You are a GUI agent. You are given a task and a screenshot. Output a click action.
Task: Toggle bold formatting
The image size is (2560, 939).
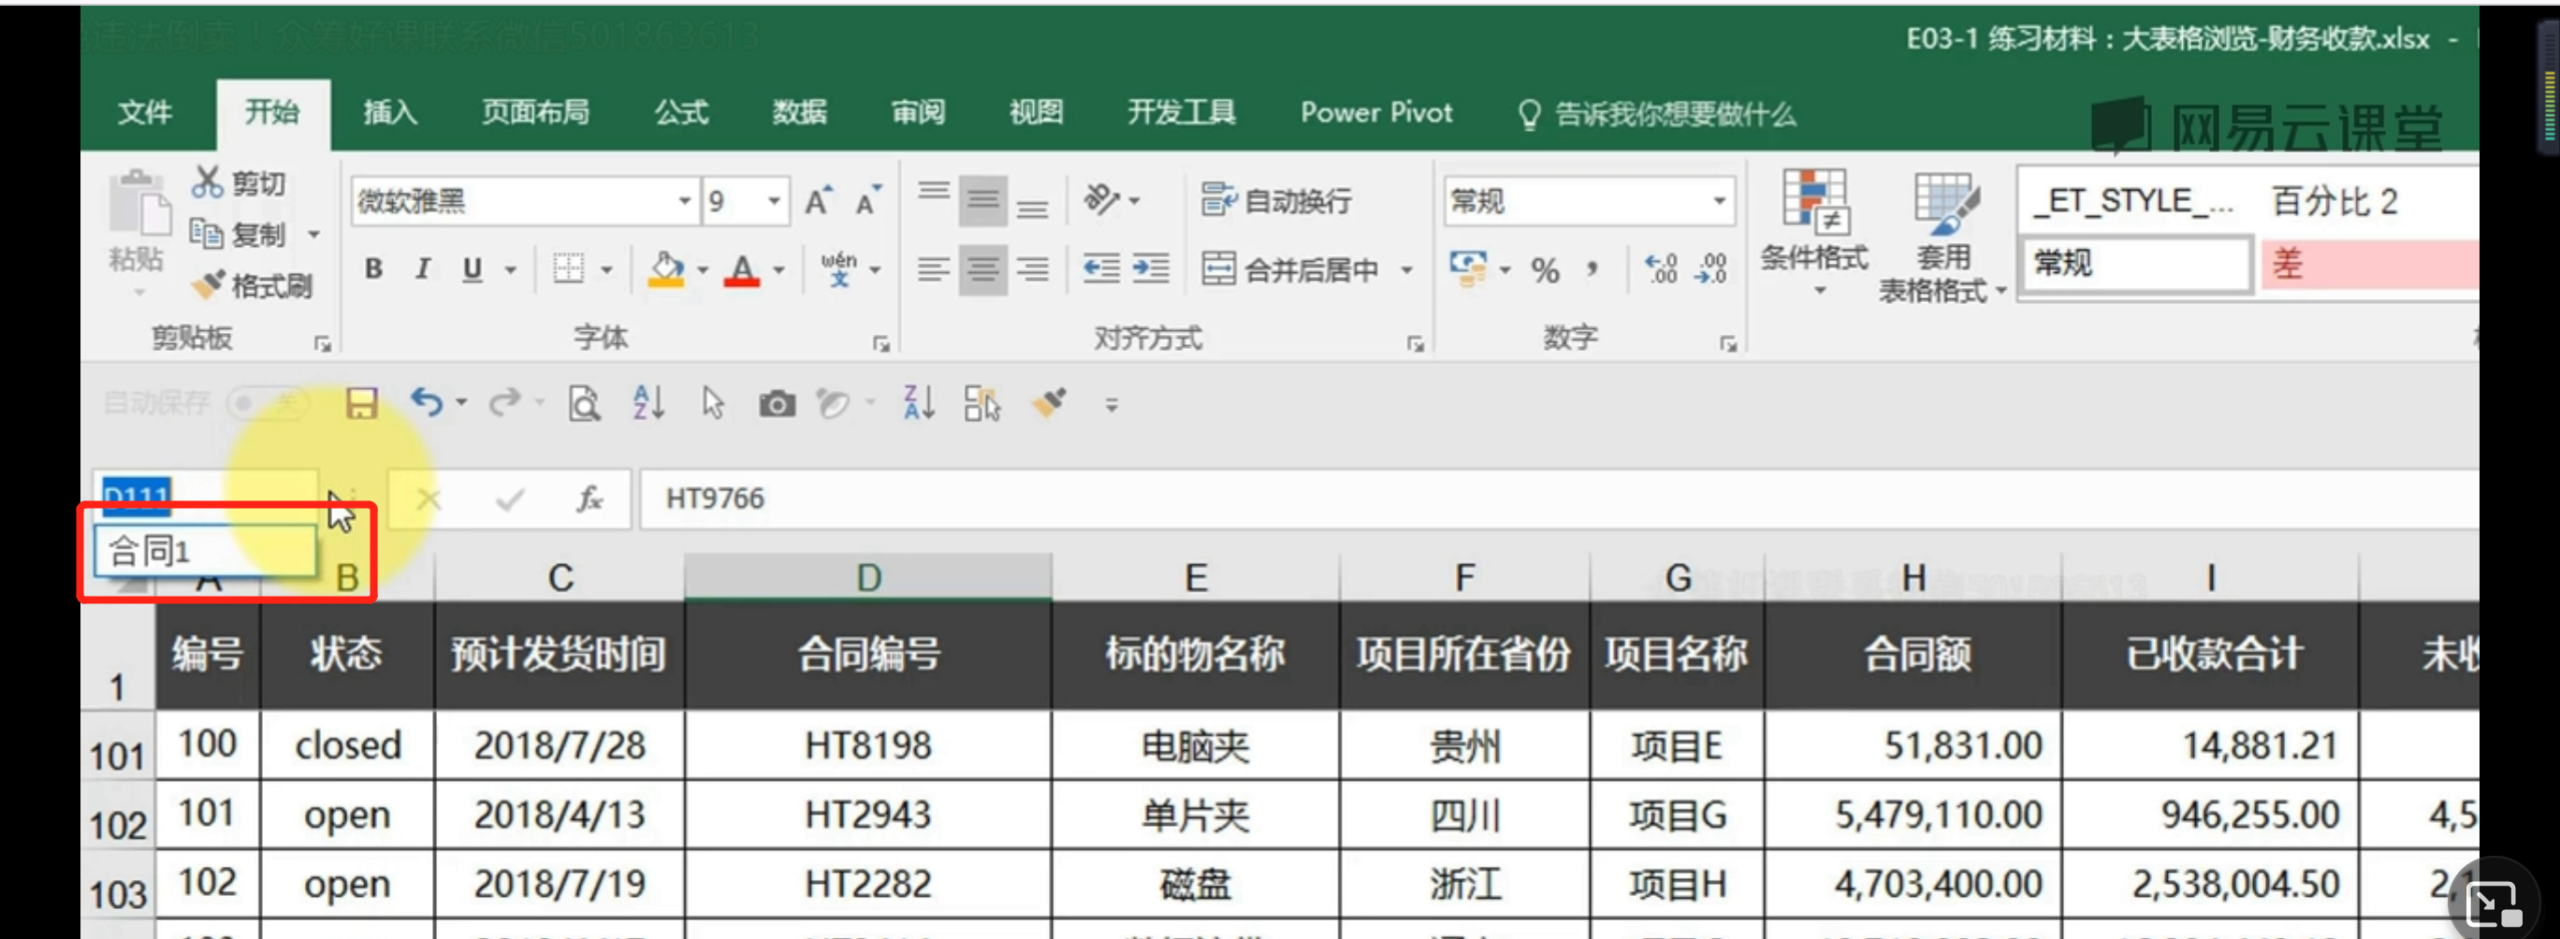[x=373, y=269]
